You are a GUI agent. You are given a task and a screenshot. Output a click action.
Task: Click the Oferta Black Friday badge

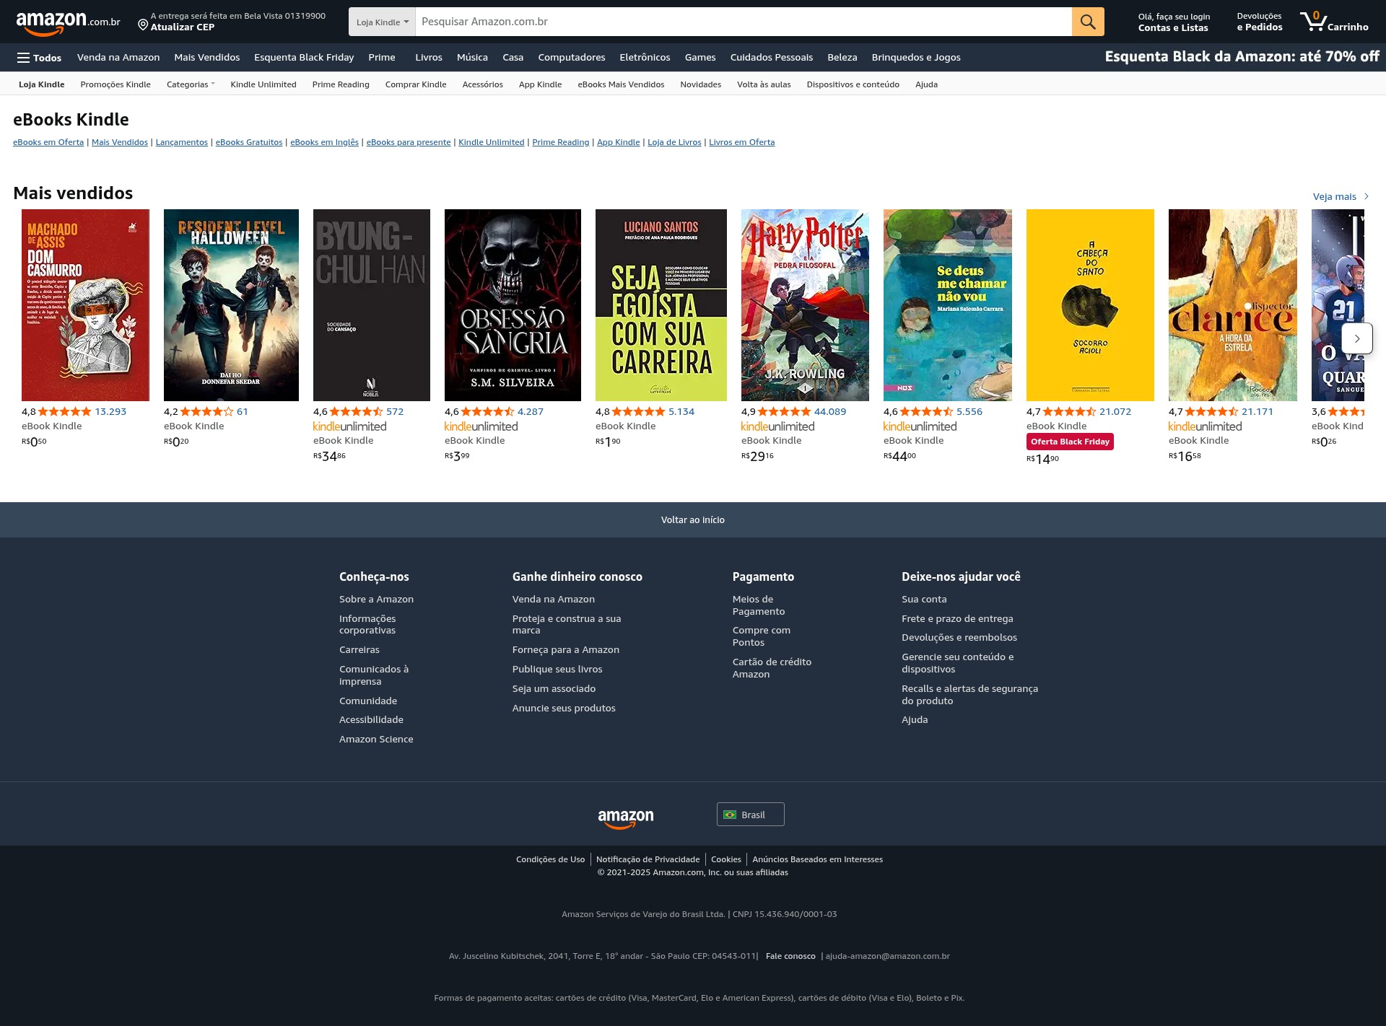[1070, 442]
